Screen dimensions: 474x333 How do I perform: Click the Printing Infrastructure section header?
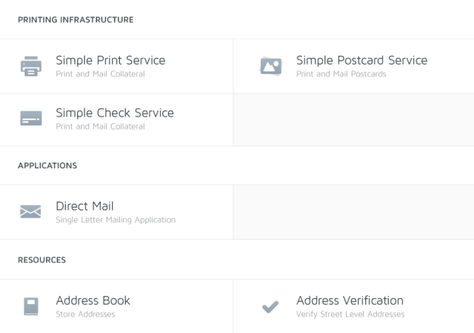pos(76,20)
